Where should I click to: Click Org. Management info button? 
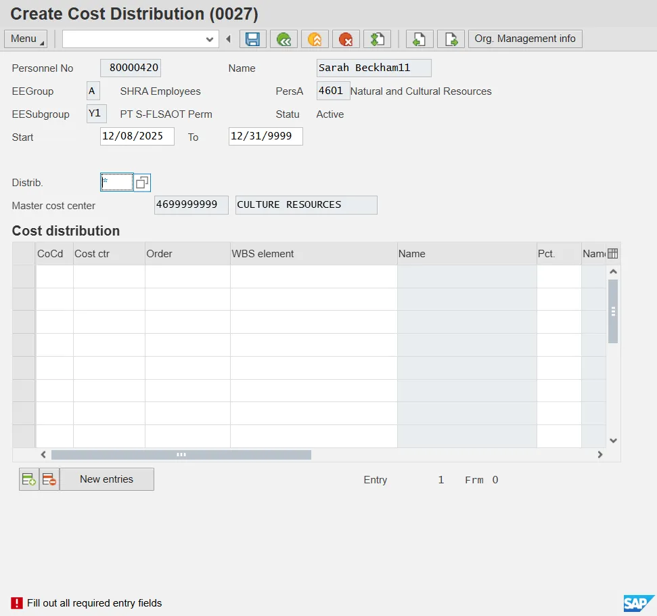(525, 39)
